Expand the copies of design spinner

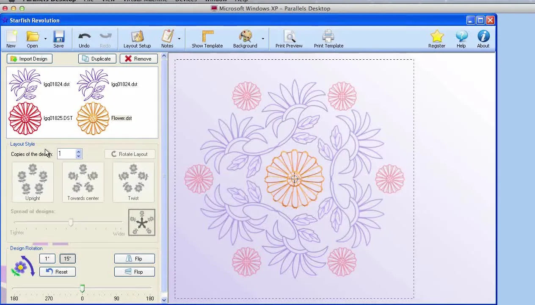click(78, 154)
